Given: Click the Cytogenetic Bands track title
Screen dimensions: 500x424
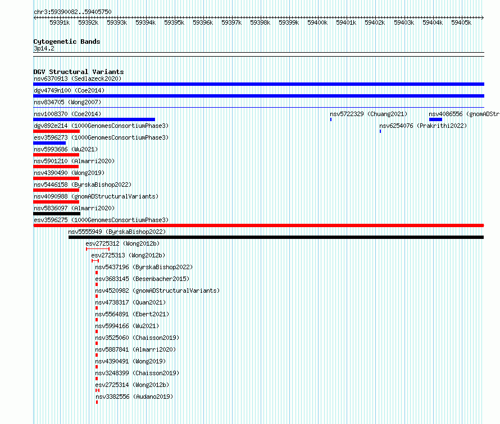Looking at the screenshot, I should pyautogui.click(x=67, y=42).
